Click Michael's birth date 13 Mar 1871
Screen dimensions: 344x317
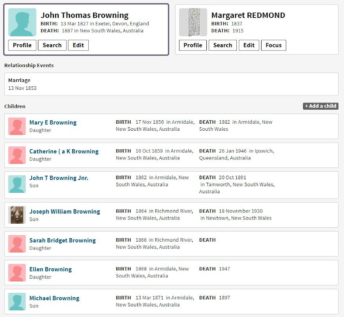coord(150,298)
